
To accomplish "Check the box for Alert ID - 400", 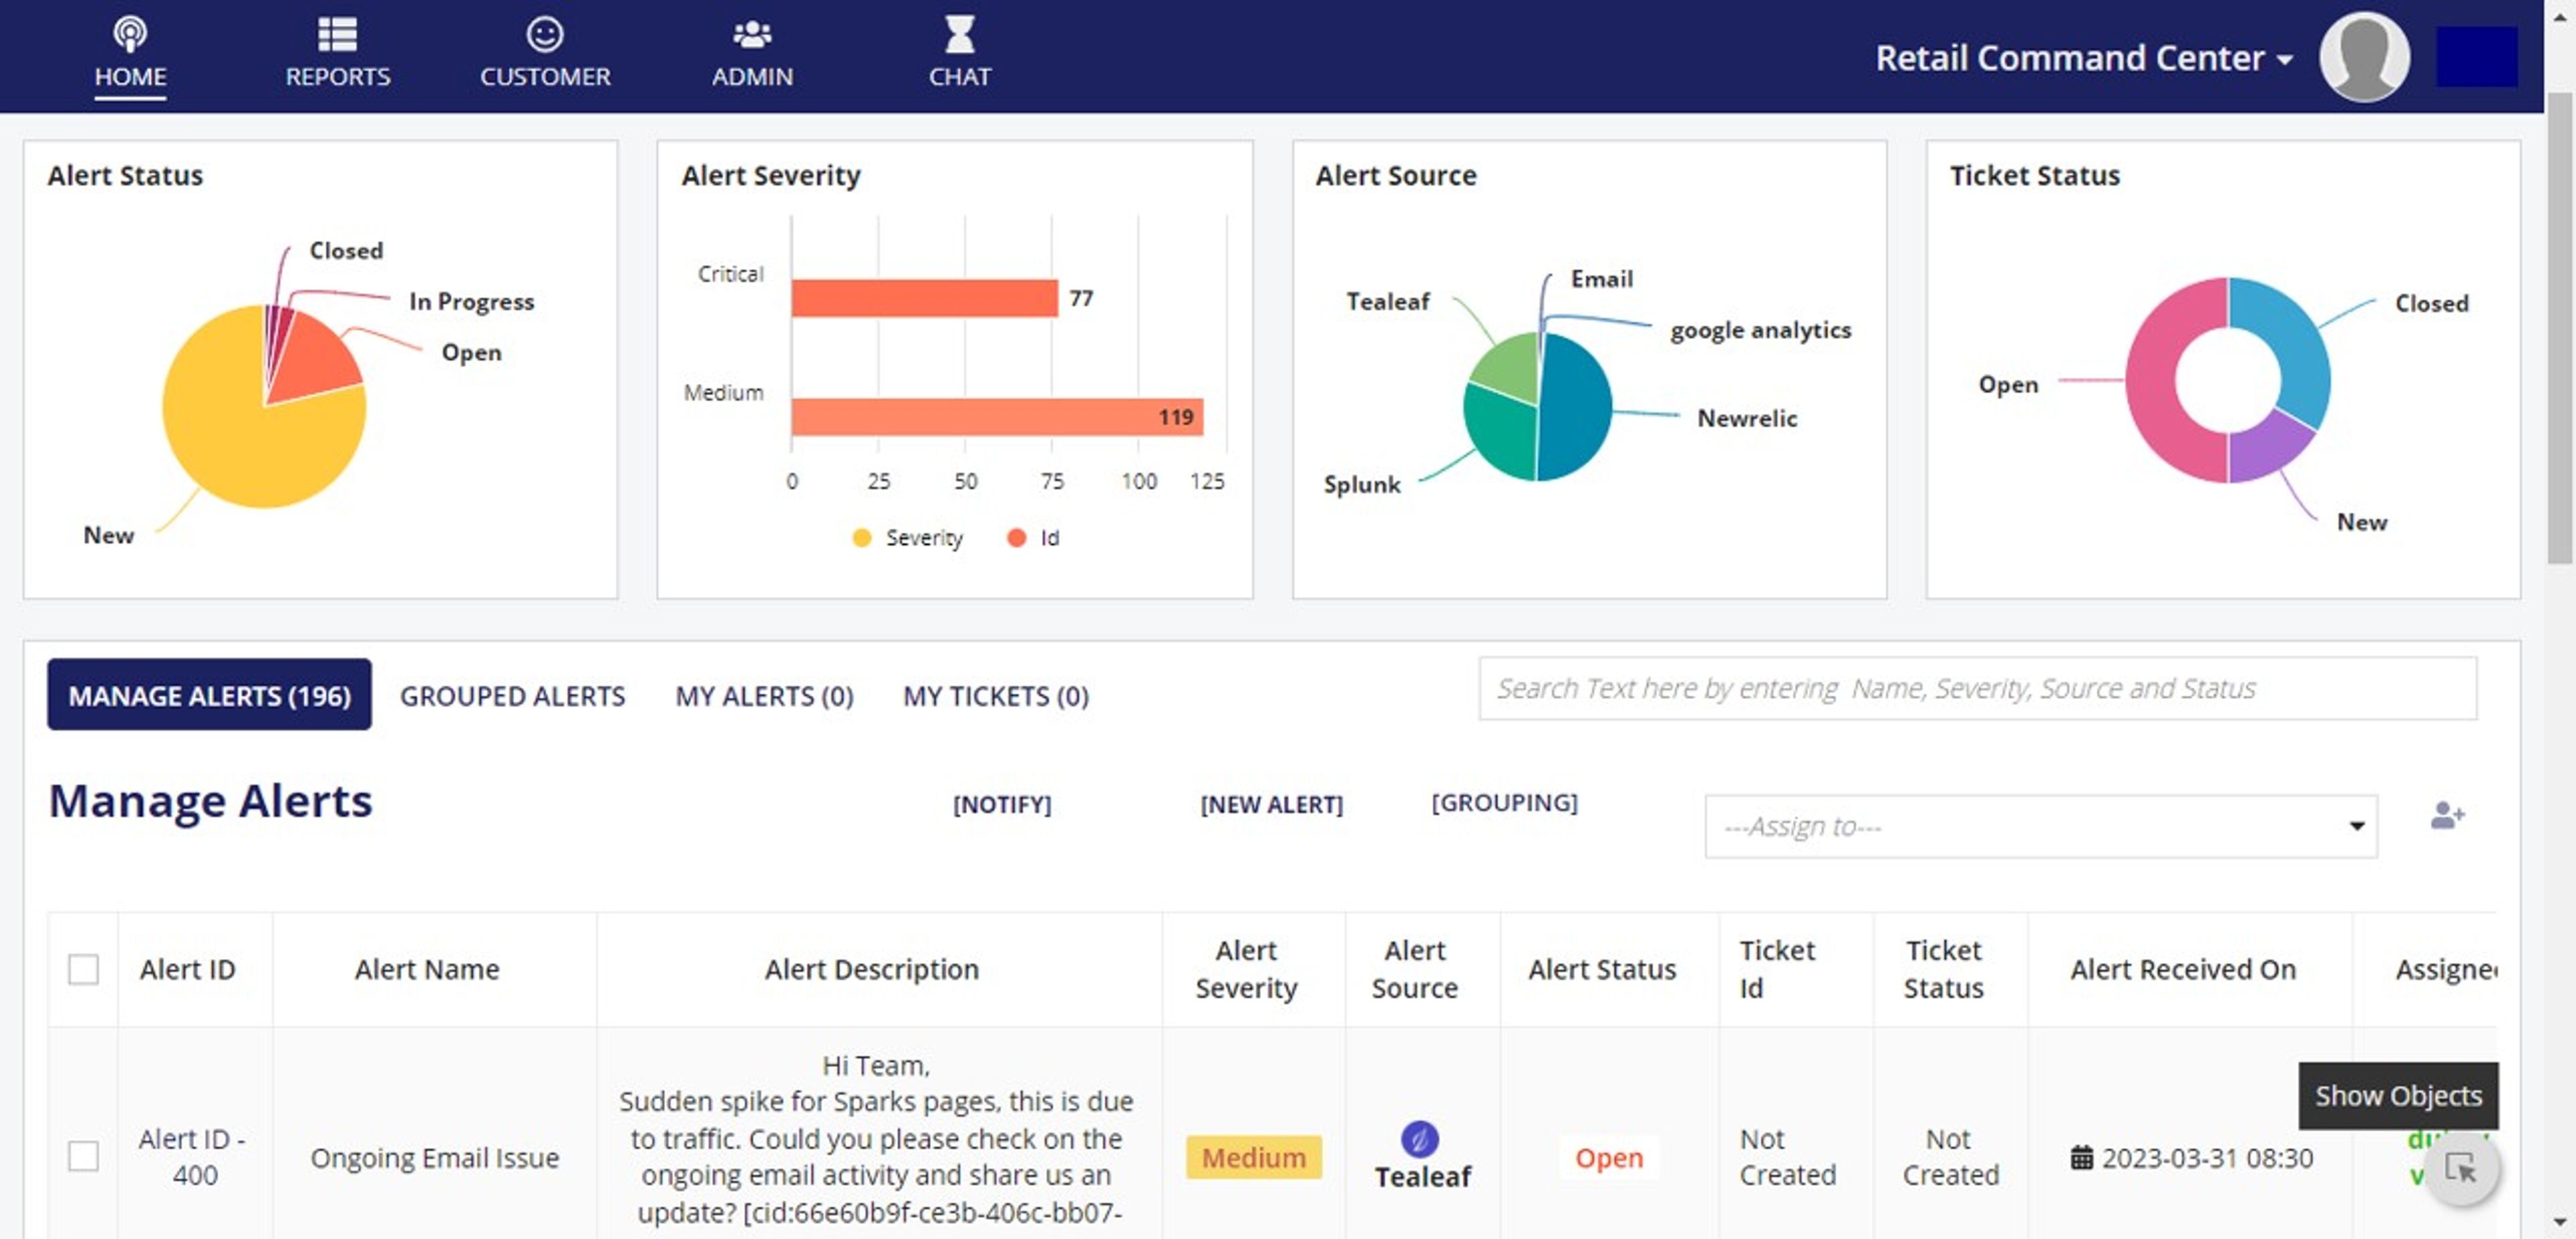I will (x=83, y=1156).
